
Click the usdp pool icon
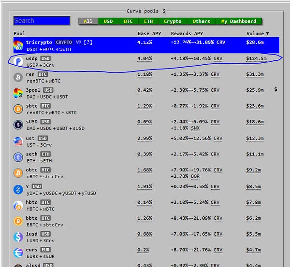point(18,61)
